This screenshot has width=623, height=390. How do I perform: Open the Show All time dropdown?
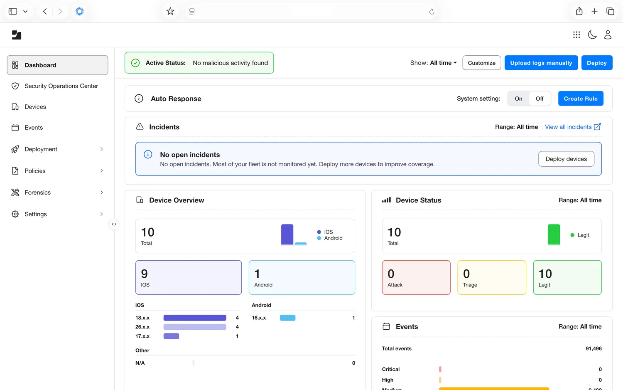(x=434, y=63)
